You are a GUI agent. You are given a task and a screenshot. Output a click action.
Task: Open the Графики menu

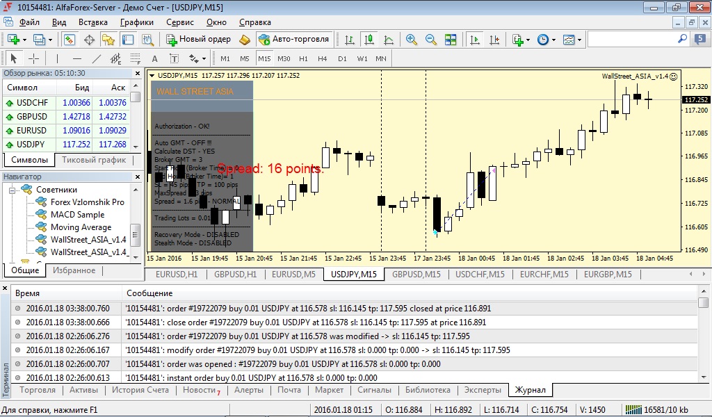pos(137,22)
